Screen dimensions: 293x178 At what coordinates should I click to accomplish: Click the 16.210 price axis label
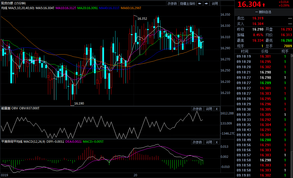tap(225, 93)
